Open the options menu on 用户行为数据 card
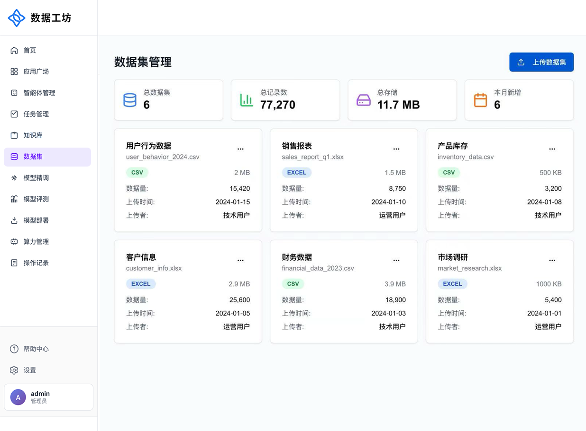586x431 pixels. [240, 149]
